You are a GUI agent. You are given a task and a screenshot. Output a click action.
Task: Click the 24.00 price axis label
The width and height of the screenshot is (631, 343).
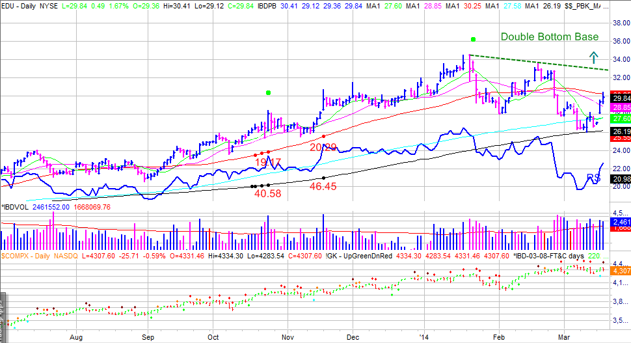point(621,150)
